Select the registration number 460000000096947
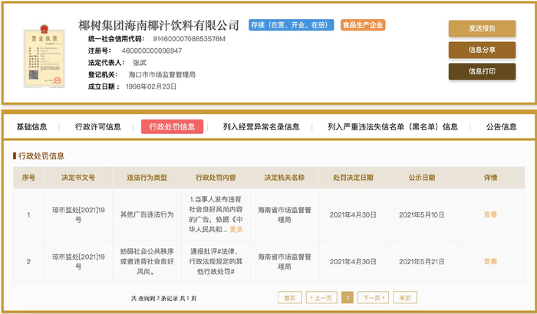 coord(152,51)
